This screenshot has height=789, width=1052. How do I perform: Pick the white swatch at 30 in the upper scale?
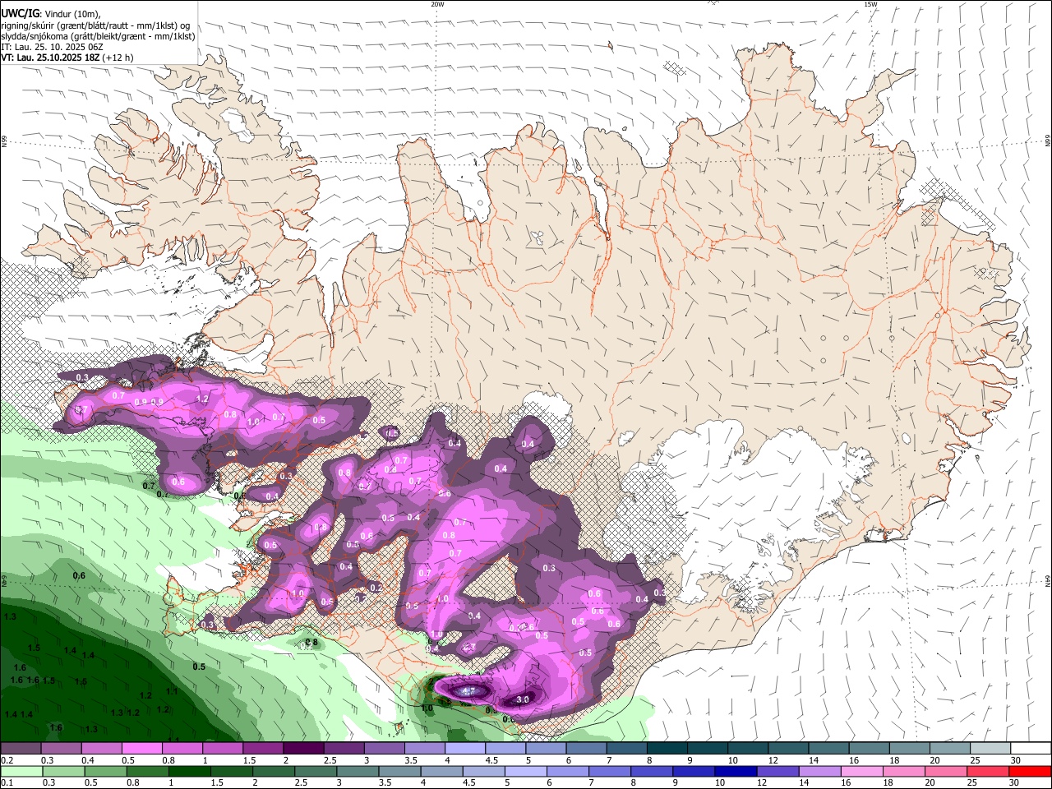click(1031, 748)
